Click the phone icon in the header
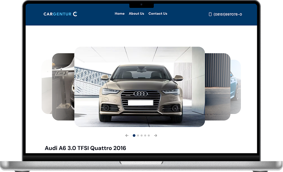Viewport: 283px width, 172px height. 210,14
